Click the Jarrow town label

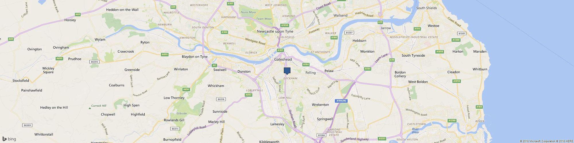[386, 28]
